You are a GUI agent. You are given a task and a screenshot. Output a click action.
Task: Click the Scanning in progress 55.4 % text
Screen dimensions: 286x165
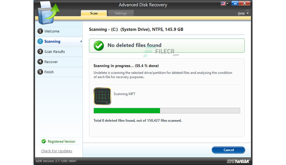[126, 66]
